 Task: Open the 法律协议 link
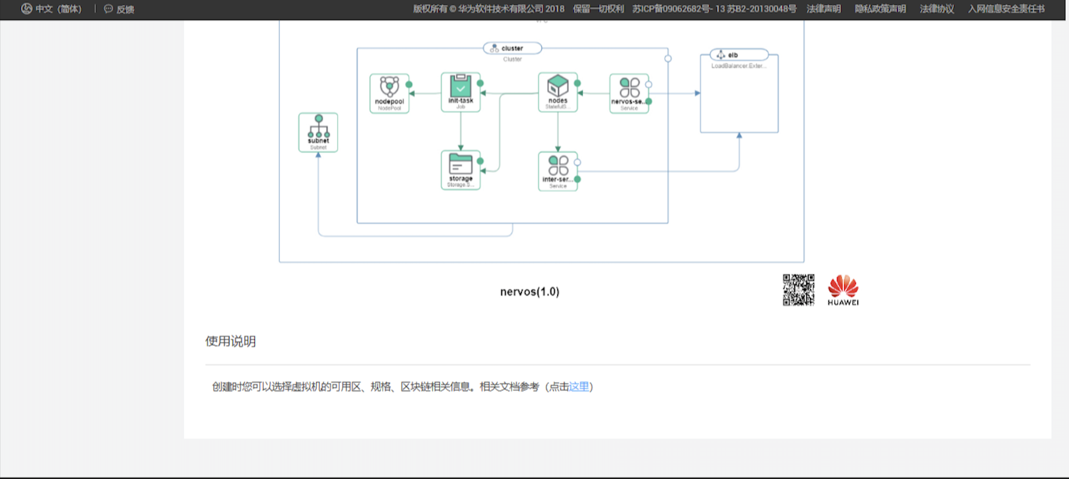937,9
